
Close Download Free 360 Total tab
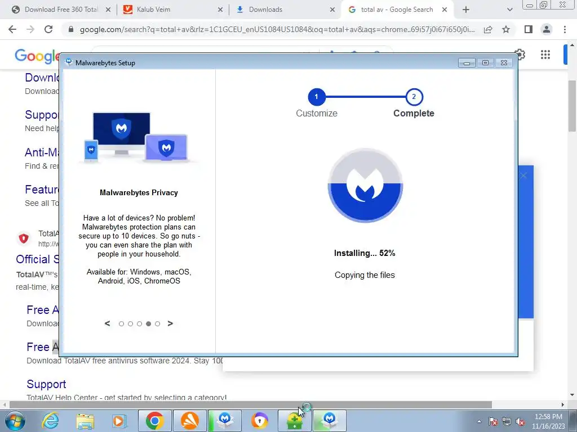click(108, 10)
